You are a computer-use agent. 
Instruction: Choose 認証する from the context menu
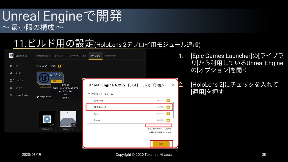(66, 98)
